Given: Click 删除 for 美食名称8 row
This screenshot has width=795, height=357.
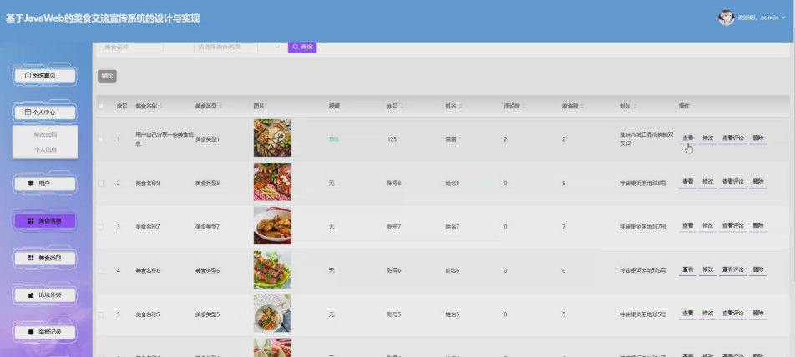Looking at the screenshot, I should 758,182.
